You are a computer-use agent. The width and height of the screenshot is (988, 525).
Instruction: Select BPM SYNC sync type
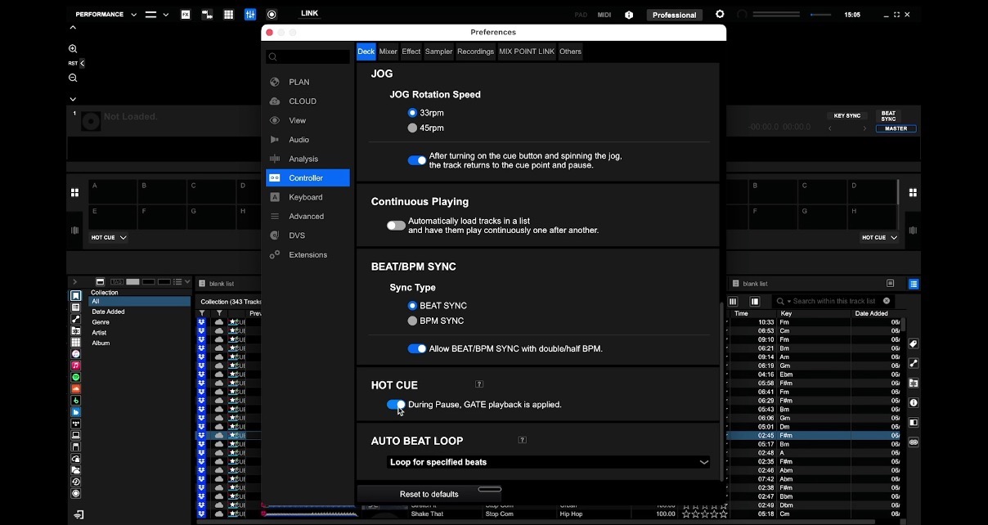pyautogui.click(x=412, y=321)
